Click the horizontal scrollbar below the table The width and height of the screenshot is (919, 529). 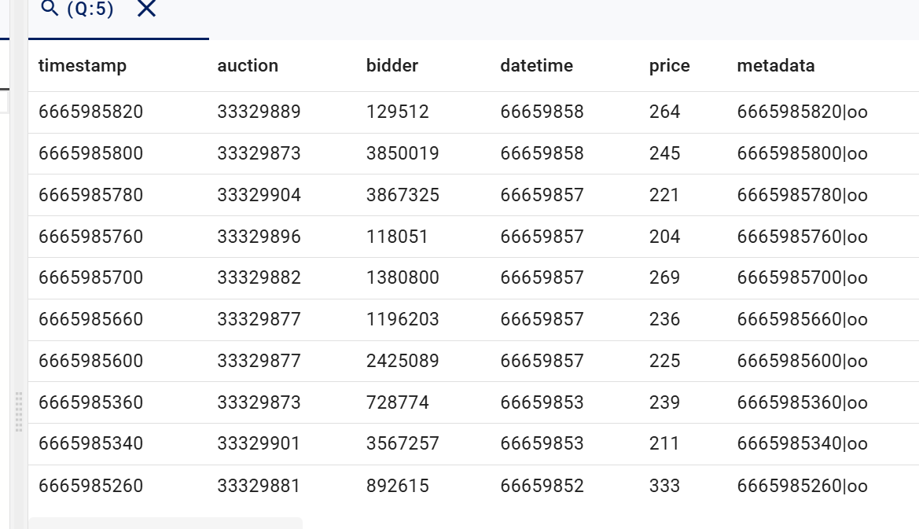point(165,523)
